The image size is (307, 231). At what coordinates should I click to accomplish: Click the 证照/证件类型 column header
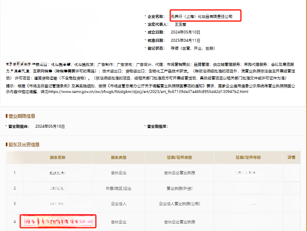[179, 157]
